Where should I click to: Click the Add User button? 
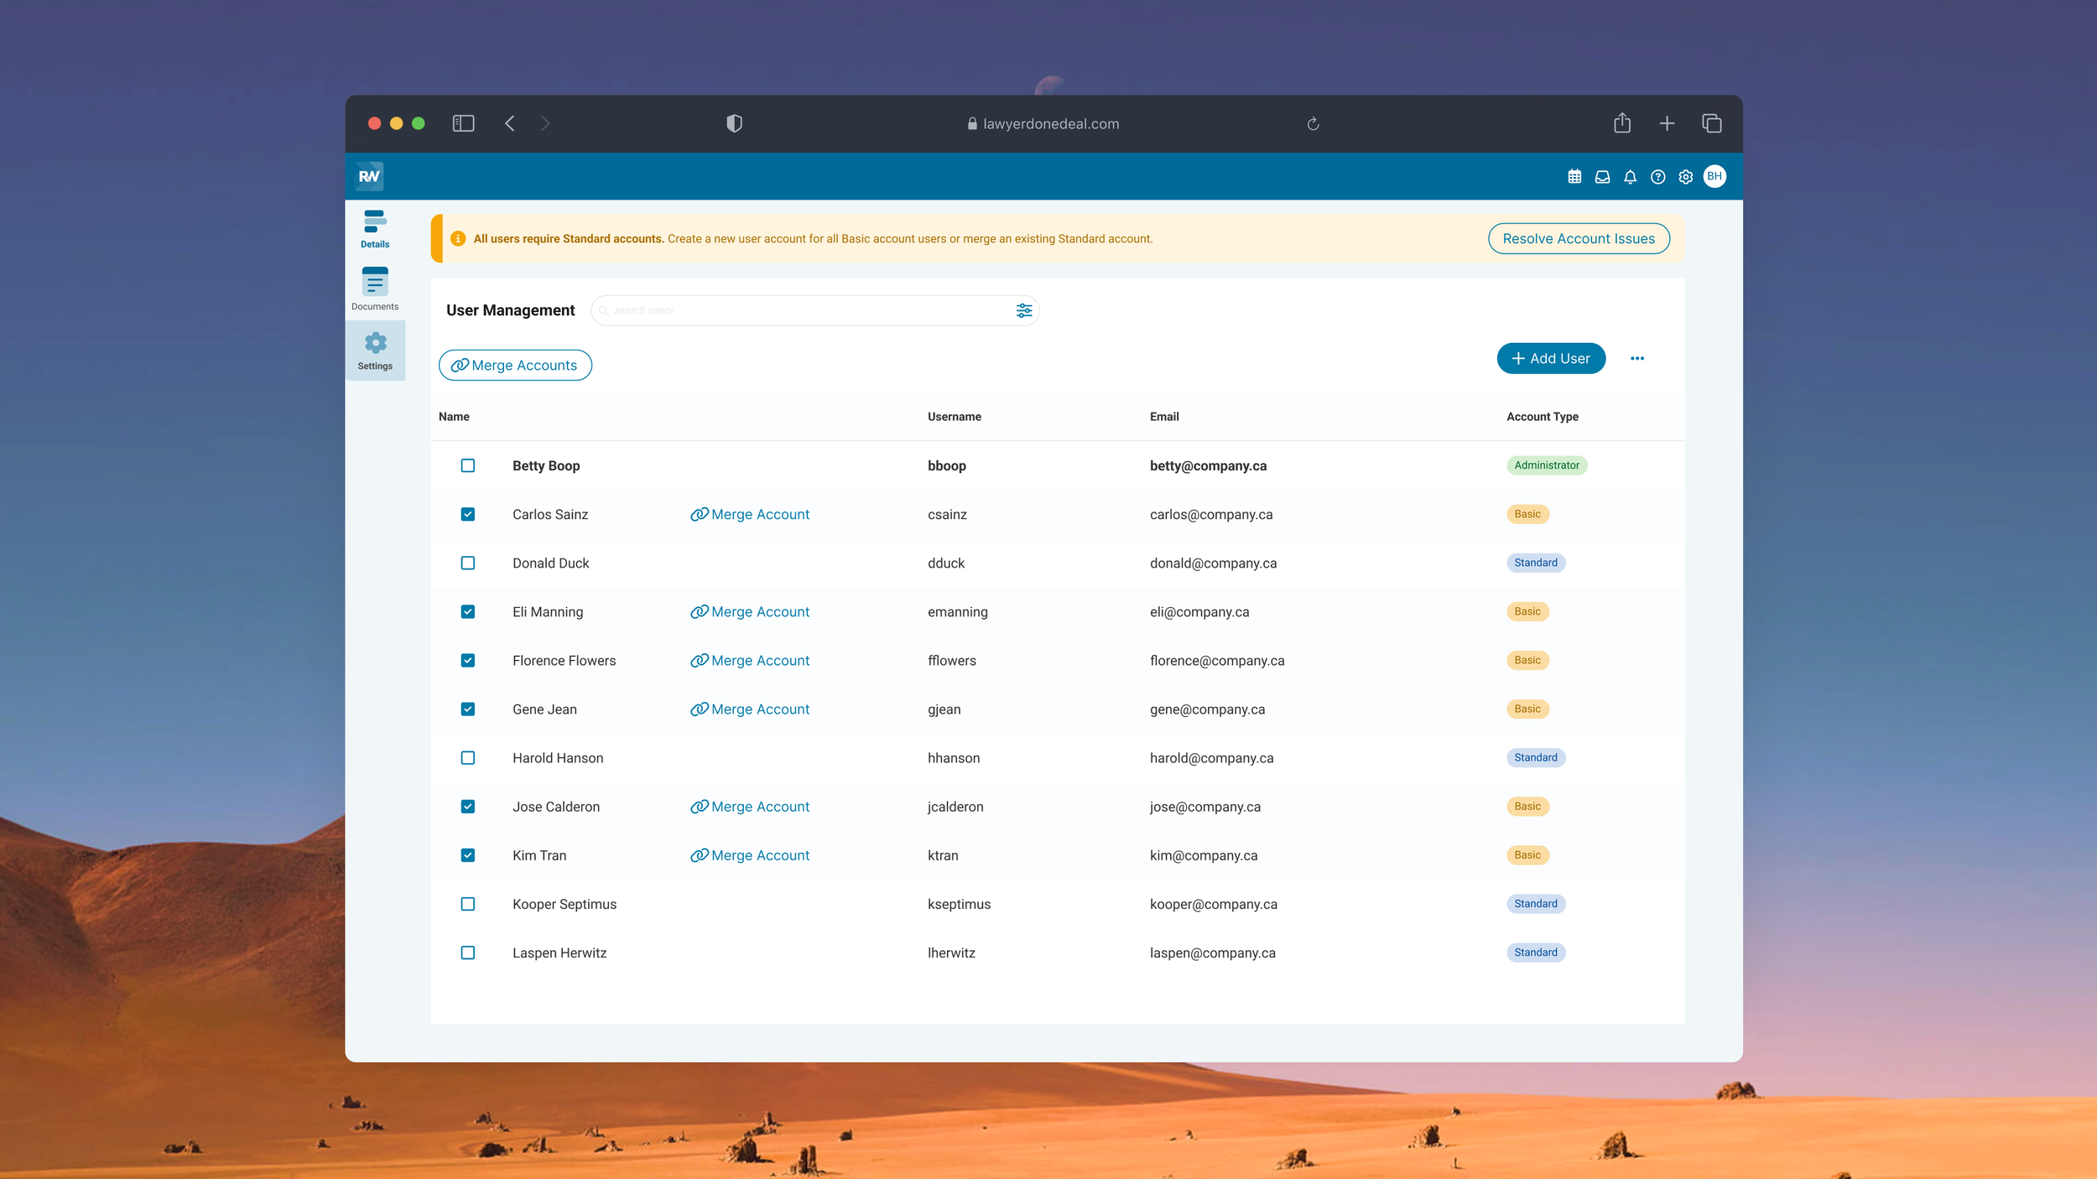click(1550, 358)
